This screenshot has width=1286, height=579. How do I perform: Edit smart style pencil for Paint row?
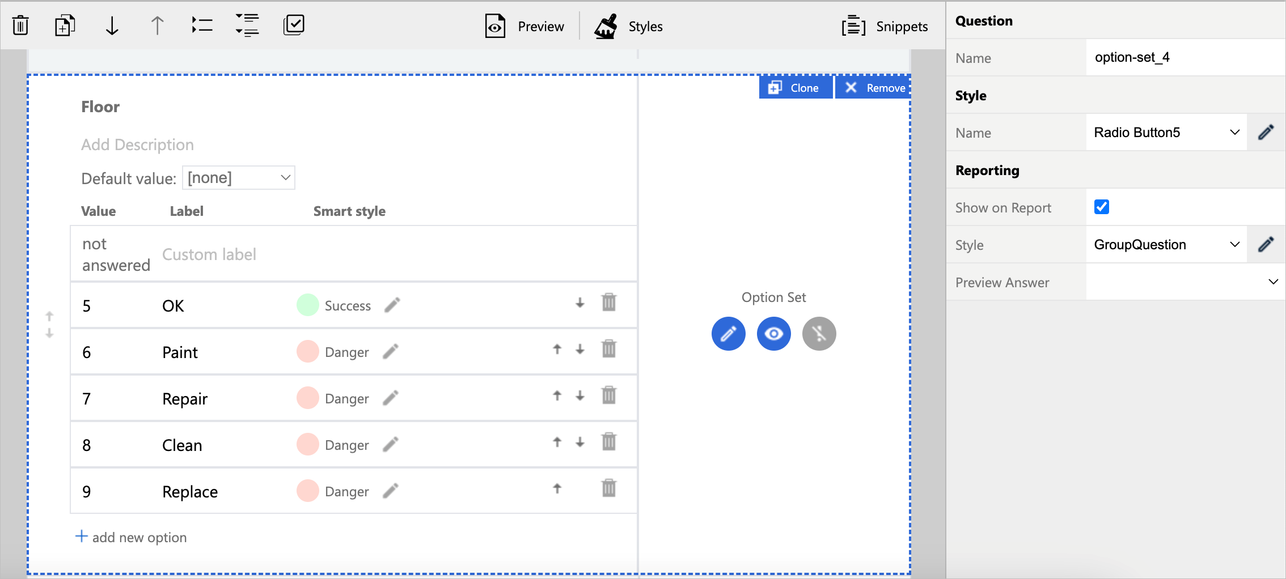point(391,352)
